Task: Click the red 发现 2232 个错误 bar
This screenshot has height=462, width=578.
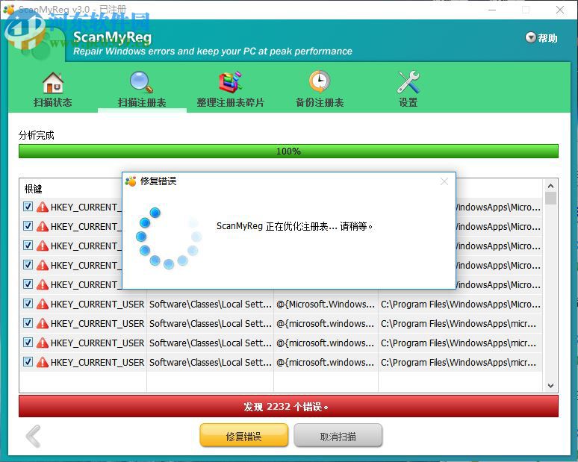Action: (289, 406)
